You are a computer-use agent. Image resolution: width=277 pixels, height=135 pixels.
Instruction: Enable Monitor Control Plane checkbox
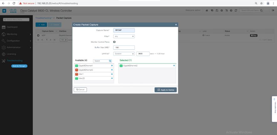[114, 42]
